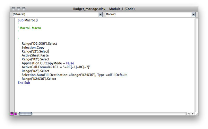
Task: Click the Selection.AutoFill Destination line
Action: click(x=74, y=75)
